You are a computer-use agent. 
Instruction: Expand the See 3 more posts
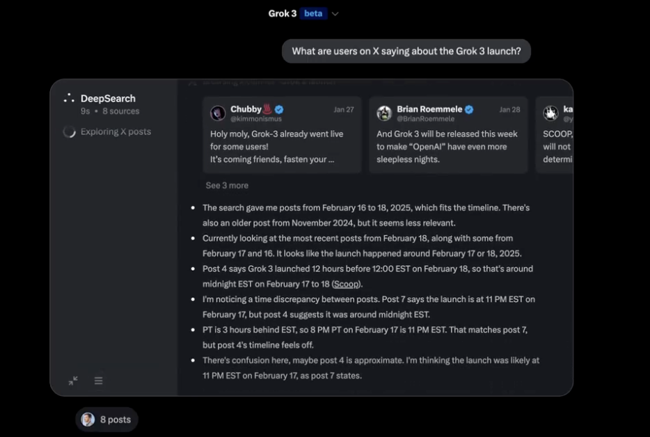[226, 185]
